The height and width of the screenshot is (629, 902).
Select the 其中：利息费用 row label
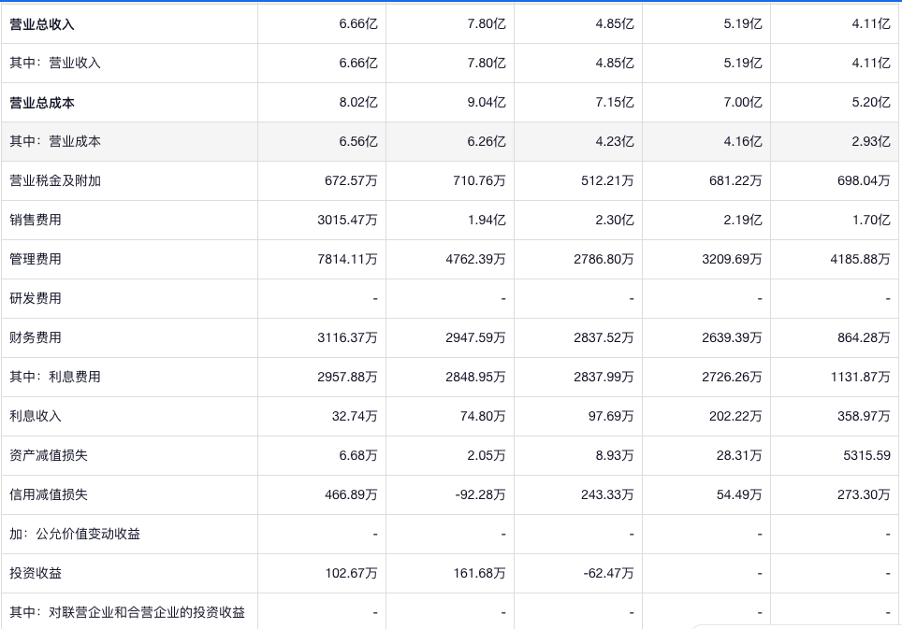55,378
